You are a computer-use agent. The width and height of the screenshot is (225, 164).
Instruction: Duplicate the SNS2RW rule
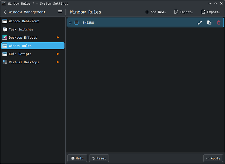pos(209,23)
